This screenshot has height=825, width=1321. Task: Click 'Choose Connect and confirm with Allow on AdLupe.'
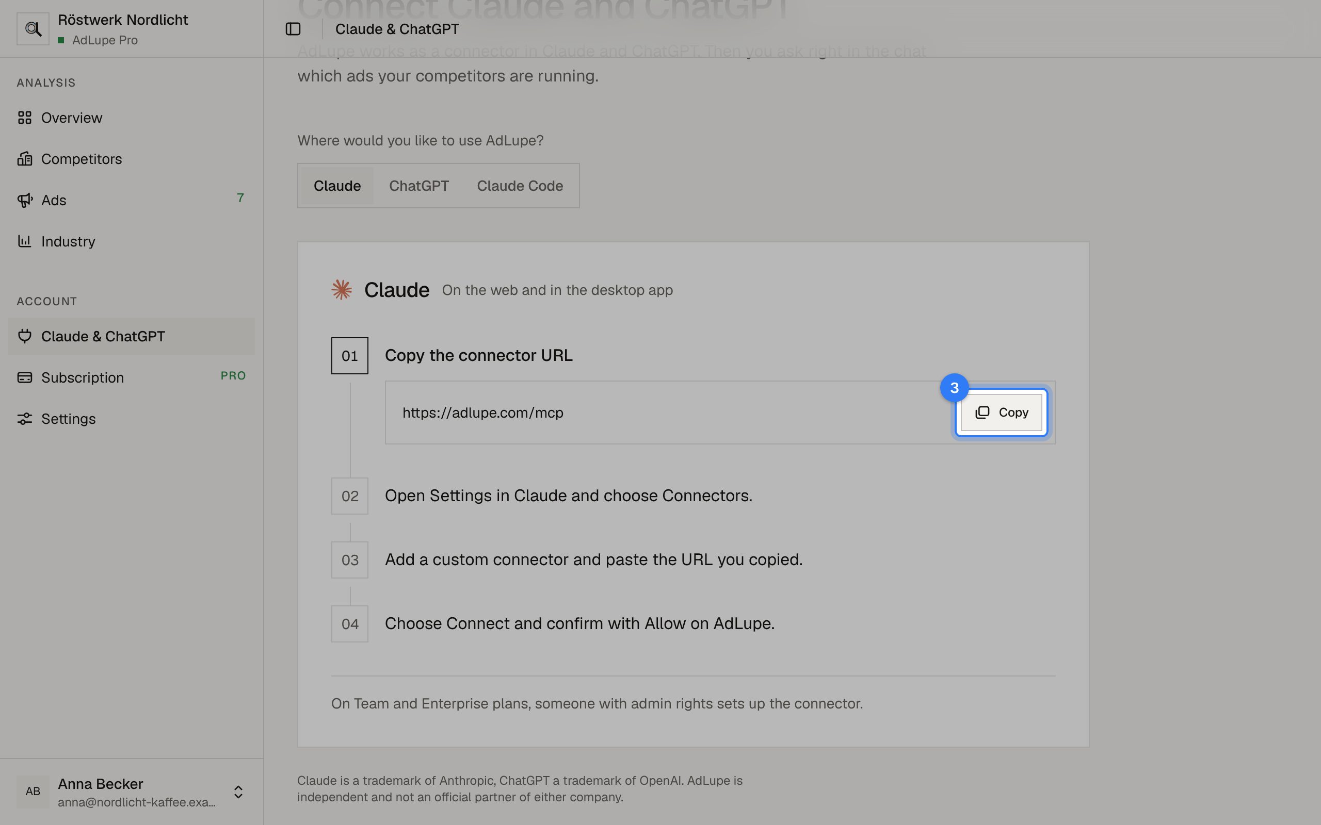click(579, 623)
